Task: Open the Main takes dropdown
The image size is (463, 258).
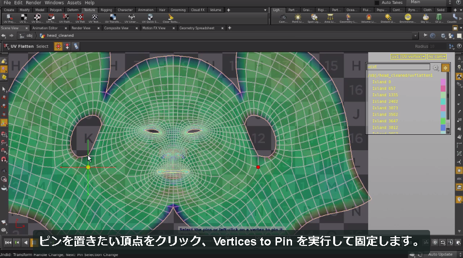Action: 431,2
